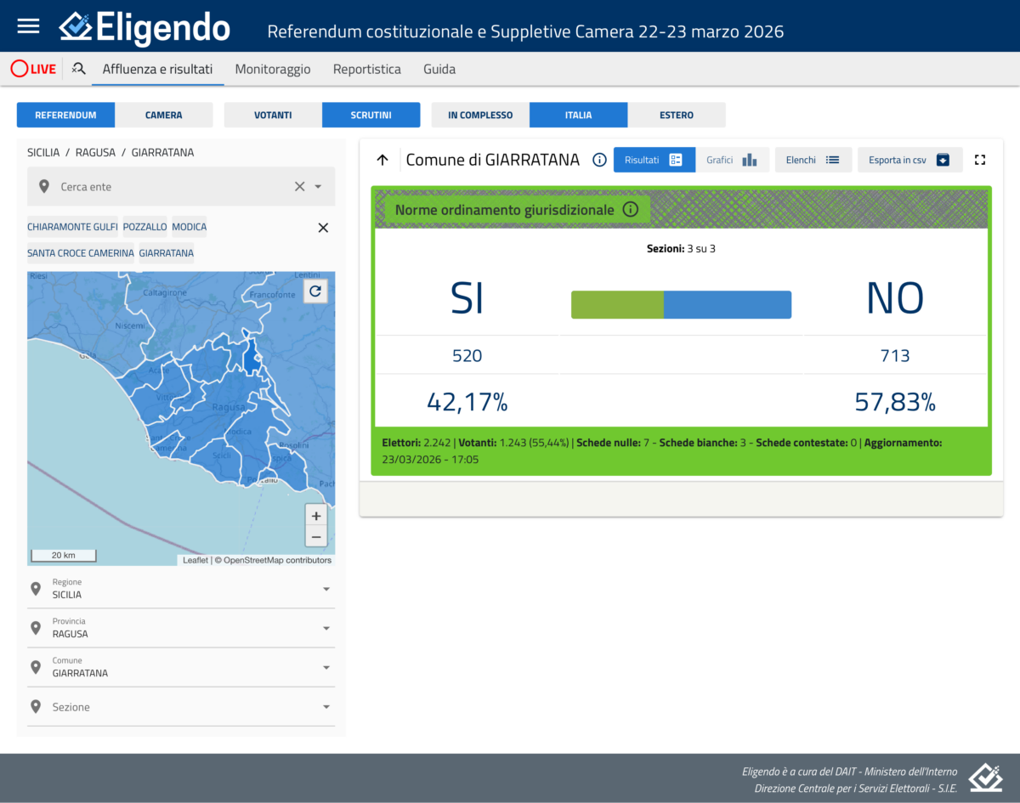Image resolution: width=1020 pixels, height=803 pixels.
Task: Enter fullscreen view of results panel
Action: (979, 160)
